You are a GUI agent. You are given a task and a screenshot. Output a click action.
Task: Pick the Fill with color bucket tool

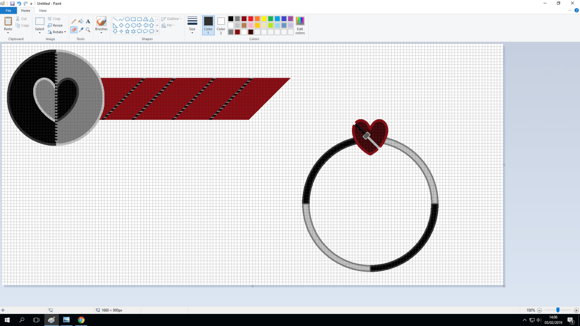81,22
